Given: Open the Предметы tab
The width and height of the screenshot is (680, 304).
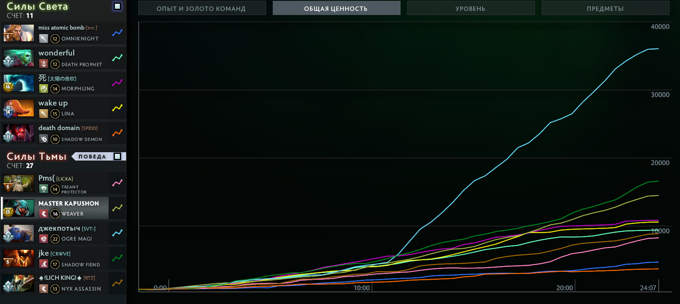Looking at the screenshot, I should (x=605, y=8).
